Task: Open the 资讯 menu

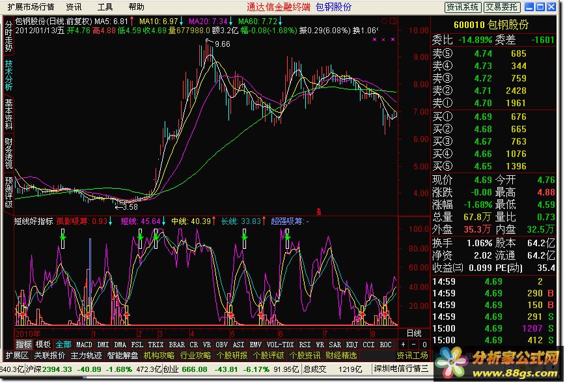Action: [x=74, y=7]
